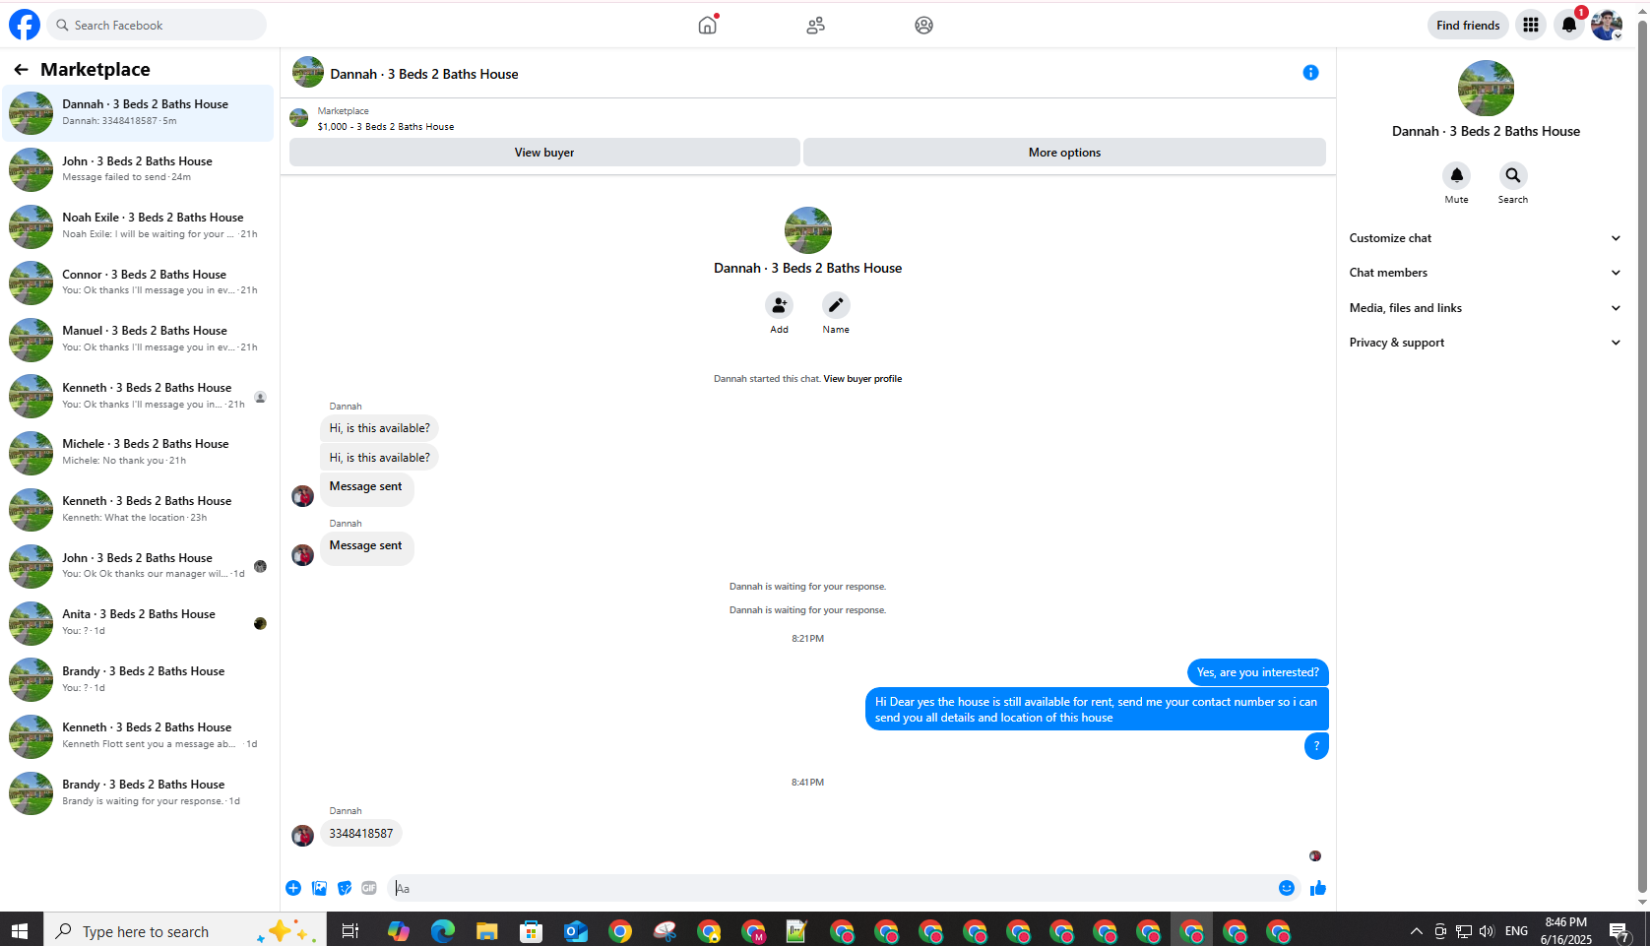Viewport: 1650px width, 946px height.
Task: Click the More options button
Action: pos(1064,153)
